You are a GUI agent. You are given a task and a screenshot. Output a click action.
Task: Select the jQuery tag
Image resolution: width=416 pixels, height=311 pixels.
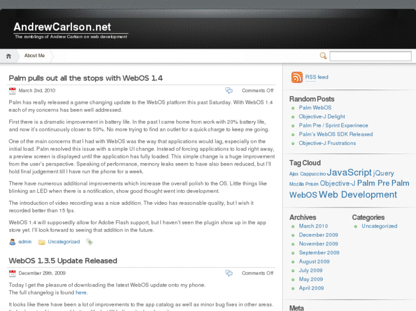[383, 173]
